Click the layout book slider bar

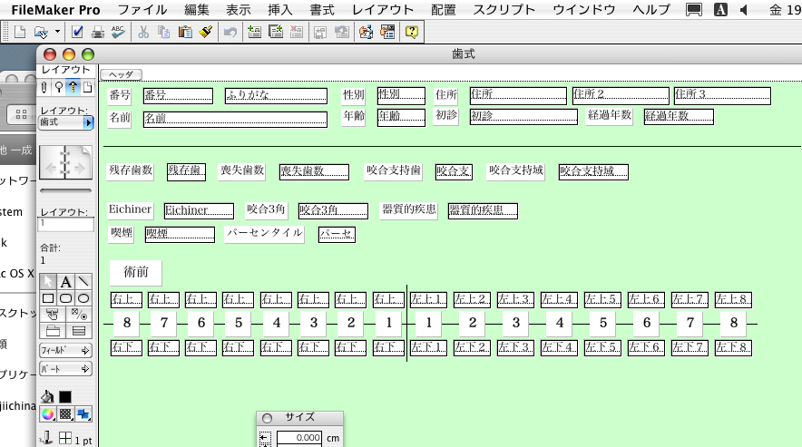pyautogui.click(x=65, y=190)
